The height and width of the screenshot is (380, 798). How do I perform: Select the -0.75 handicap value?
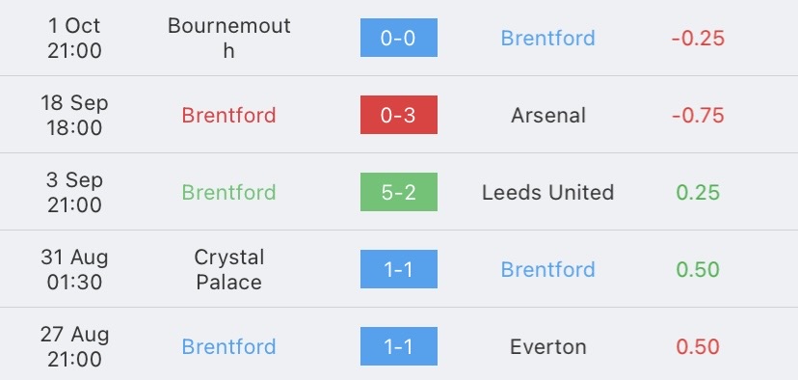pyautogui.click(x=698, y=115)
